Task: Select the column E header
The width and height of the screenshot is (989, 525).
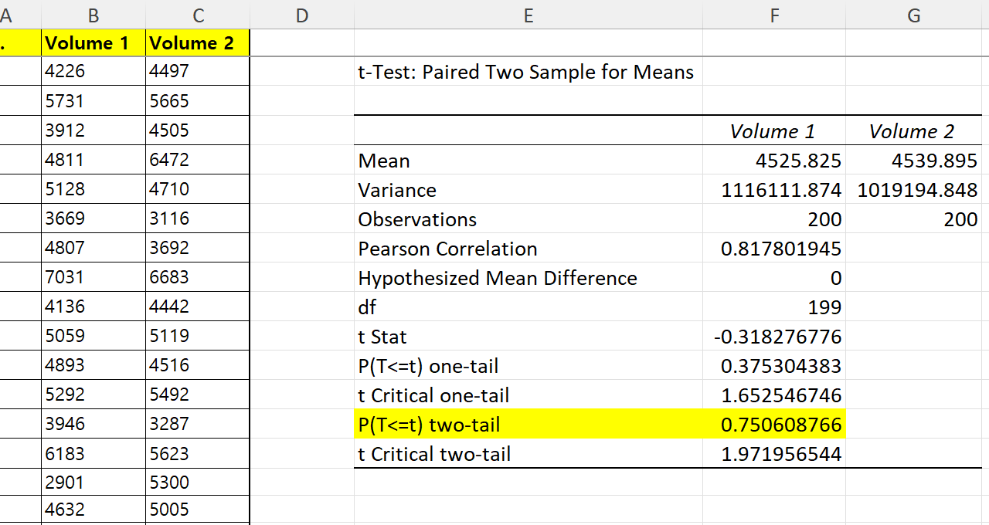Action: 528,15
